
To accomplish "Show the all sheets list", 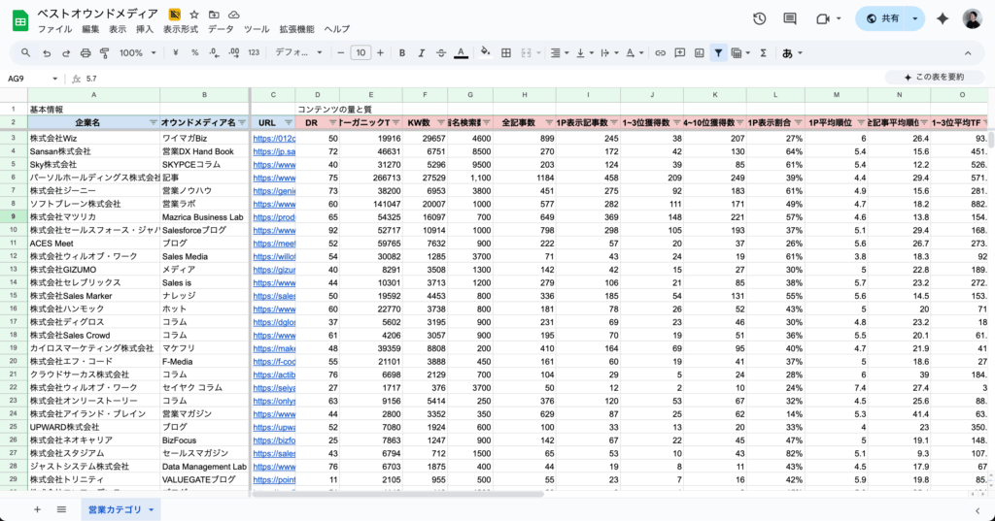I will 61,509.
